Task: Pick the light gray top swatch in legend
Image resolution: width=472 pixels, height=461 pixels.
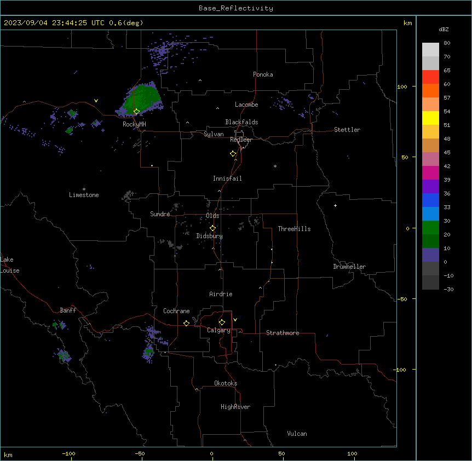Action: 430,49
